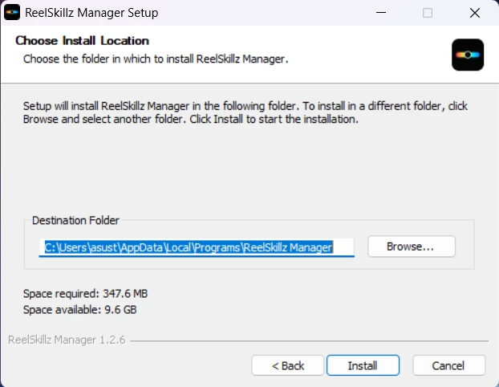
Task: Close the setup window
Action: [x=475, y=13]
